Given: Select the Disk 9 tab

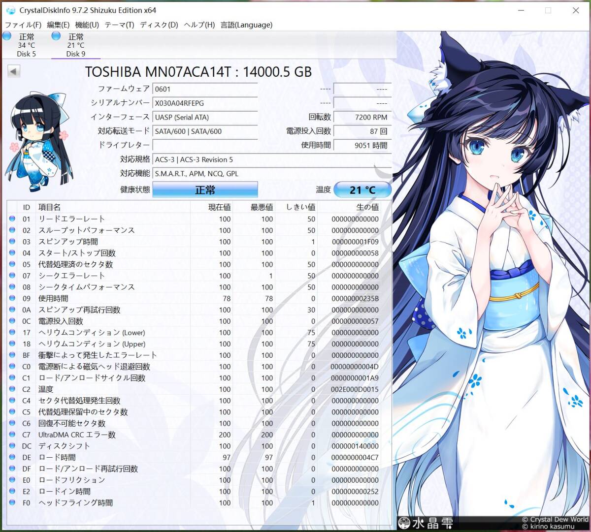Looking at the screenshot, I should 75,45.
